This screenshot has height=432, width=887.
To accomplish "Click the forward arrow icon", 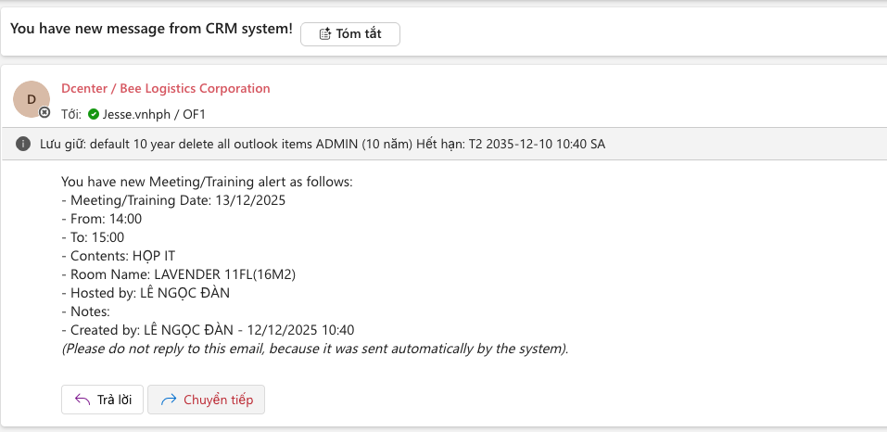I will (x=168, y=400).
